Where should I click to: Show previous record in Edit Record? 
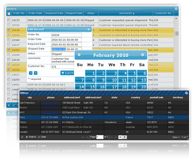(x=31, y=73)
